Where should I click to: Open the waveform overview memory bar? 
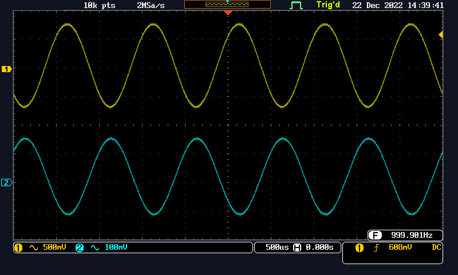(227, 5)
